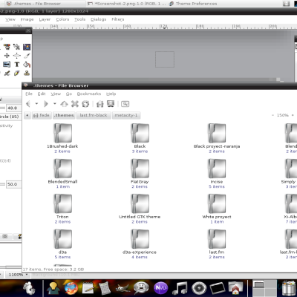
Task: Select the Bucket Fill tool in GIMP toolbox
Action: pos(27,65)
